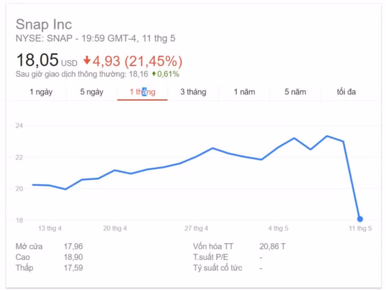
Task: Click the "T.suất P/E" ratio label
Action: click(x=210, y=257)
